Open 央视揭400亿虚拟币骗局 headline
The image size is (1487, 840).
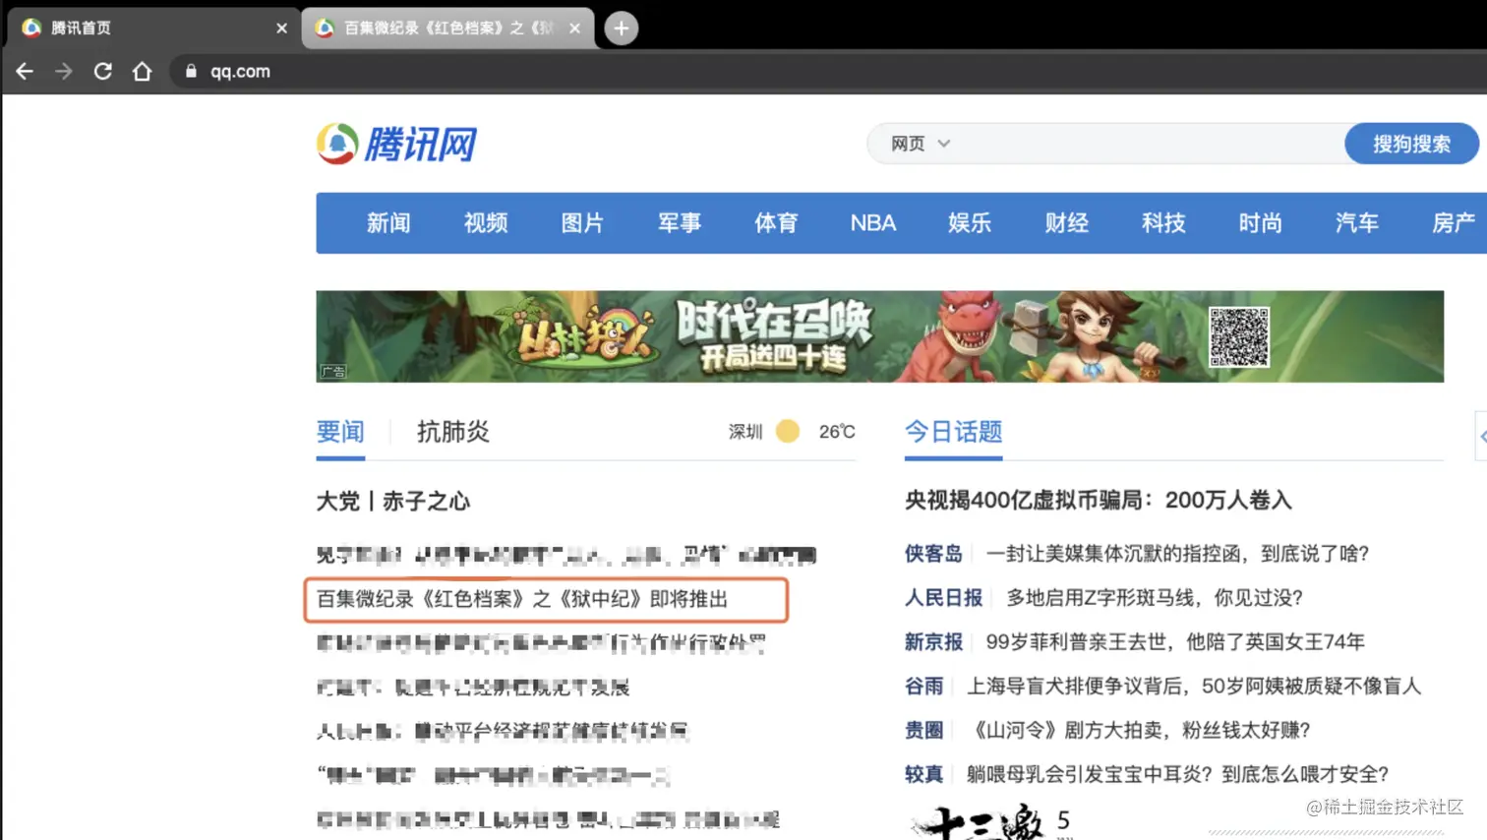(x=1099, y=501)
